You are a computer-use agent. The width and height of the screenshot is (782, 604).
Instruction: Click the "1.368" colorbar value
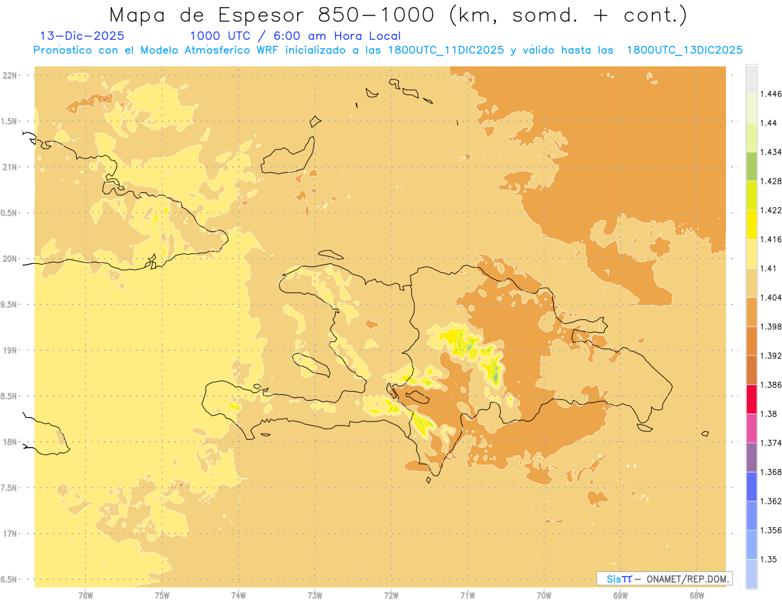[x=771, y=472]
